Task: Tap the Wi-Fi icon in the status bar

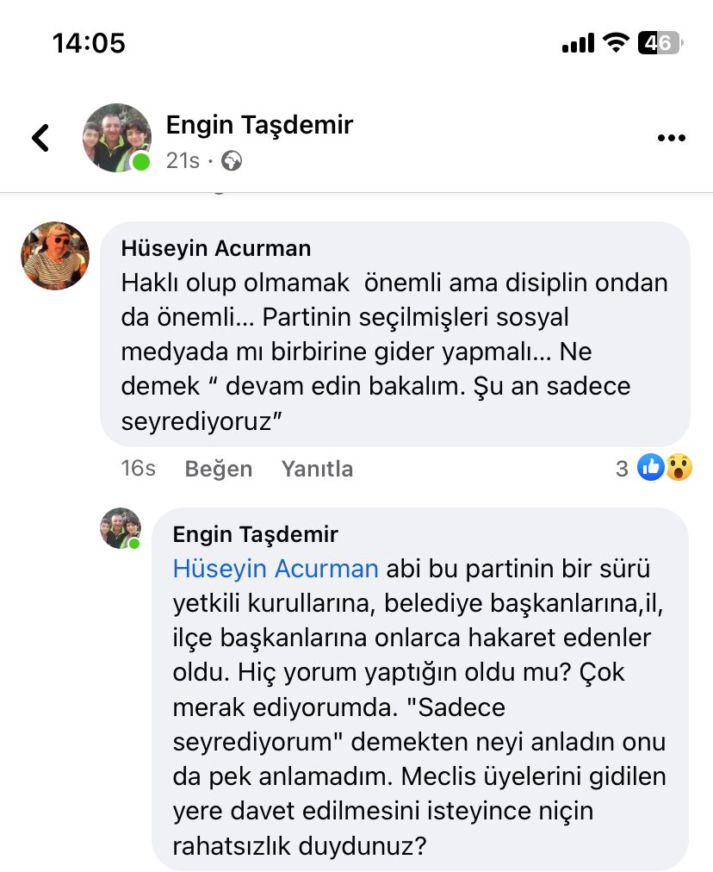Action: click(616, 42)
